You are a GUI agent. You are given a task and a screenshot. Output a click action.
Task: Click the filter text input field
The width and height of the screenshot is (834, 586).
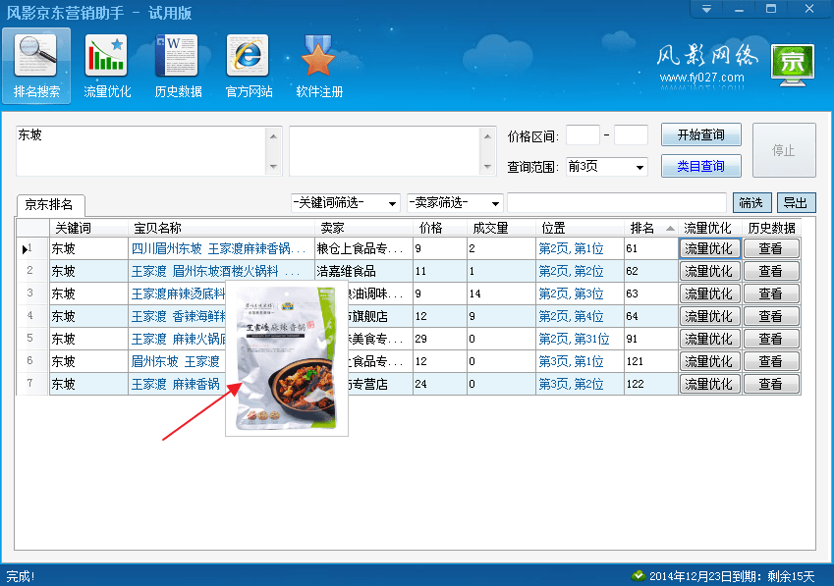click(x=617, y=203)
